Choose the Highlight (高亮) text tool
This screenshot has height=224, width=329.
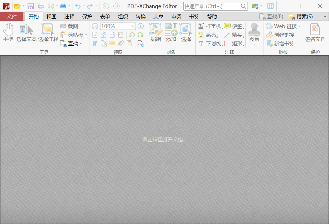coord(208,35)
